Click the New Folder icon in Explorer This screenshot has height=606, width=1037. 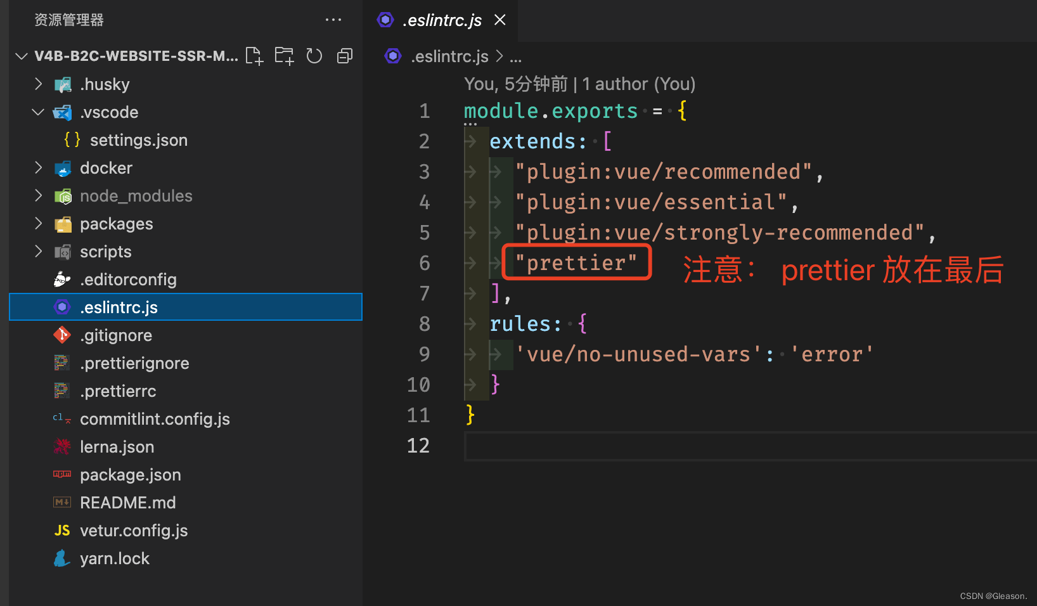tap(284, 56)
